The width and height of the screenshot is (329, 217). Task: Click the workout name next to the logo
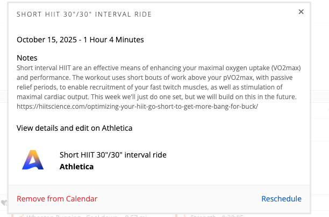click(113, 155)
